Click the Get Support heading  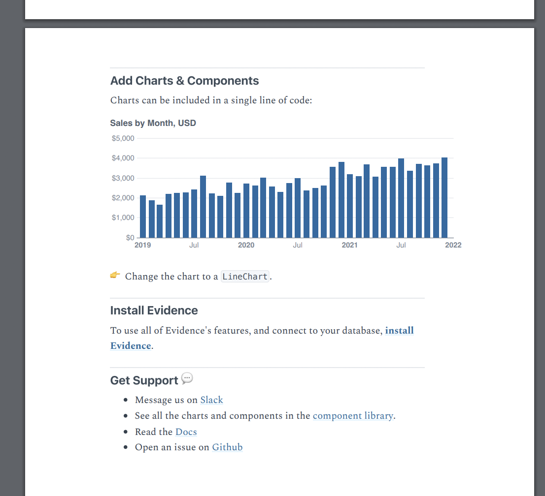click(x=145, y=380)
